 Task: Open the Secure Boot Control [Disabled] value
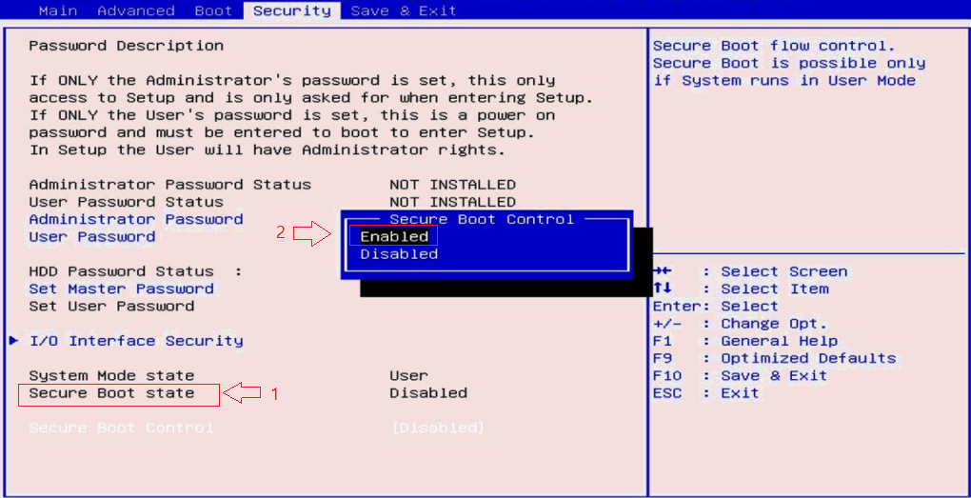pos(437,428)
